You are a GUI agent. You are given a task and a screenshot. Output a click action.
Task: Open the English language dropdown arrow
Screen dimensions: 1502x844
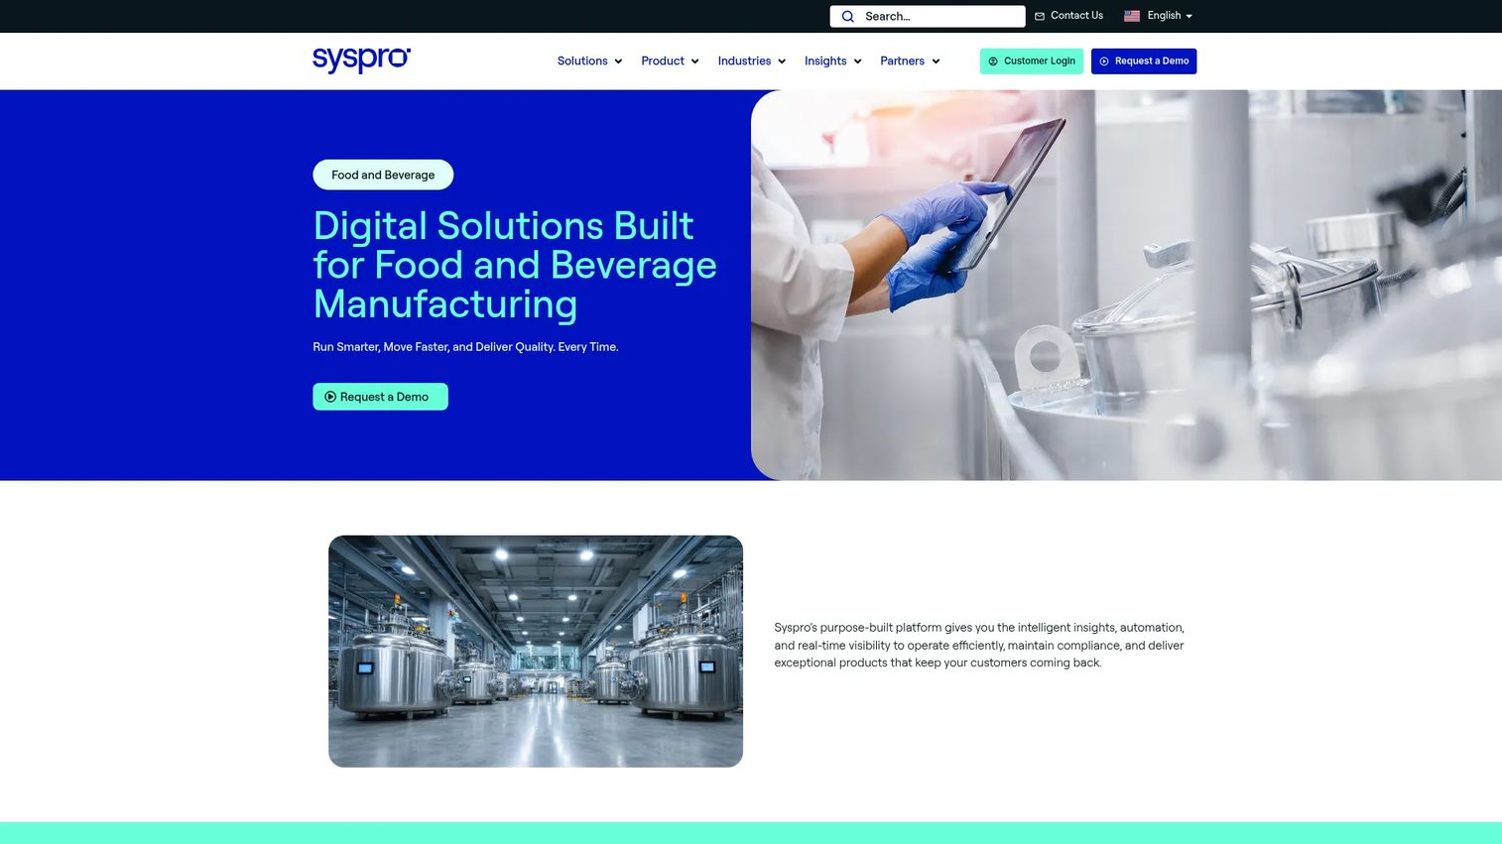click(1189, 16)
